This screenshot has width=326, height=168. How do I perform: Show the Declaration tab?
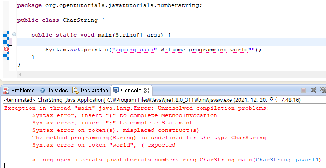point(90,91)
